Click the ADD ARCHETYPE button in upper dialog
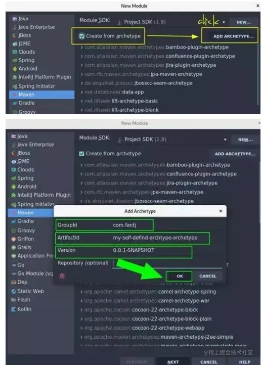This screenshot has height=365, width=262. coord(233,36)
